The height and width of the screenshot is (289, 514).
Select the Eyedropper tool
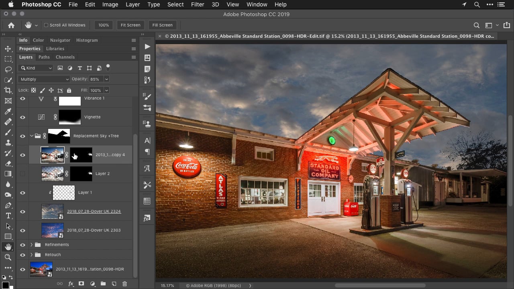tap(8, 111)
